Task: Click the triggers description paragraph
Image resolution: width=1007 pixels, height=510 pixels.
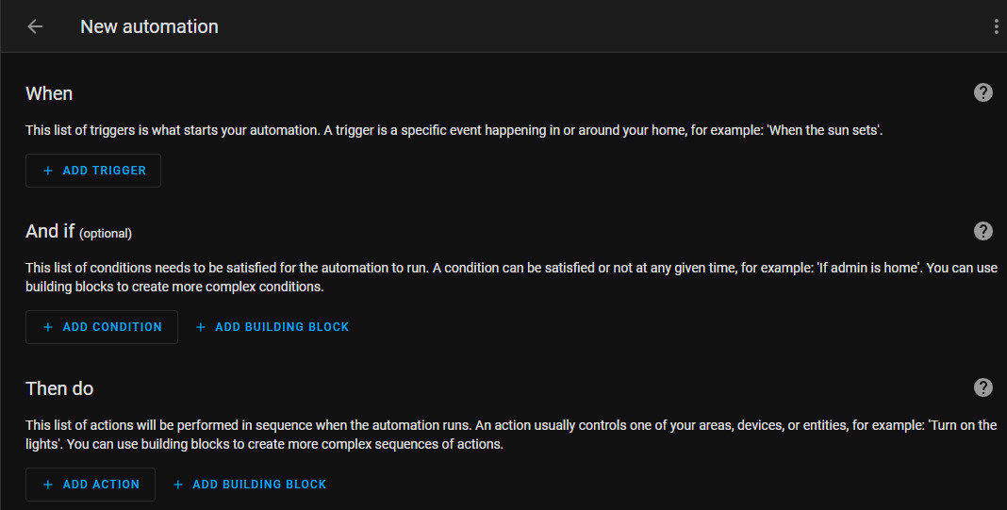Action: coord(453,130)
